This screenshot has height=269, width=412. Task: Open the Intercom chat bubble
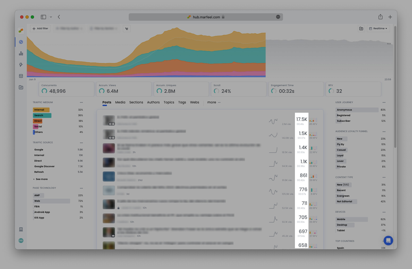click(x=388, y=241)
